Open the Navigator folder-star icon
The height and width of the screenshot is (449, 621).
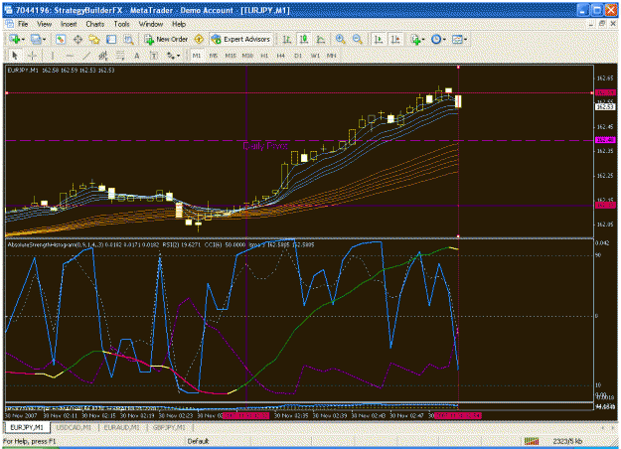coord(94,39)
